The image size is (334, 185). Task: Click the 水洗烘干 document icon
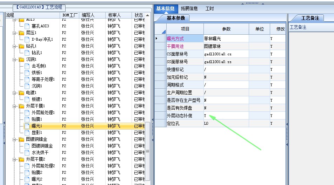27,152
